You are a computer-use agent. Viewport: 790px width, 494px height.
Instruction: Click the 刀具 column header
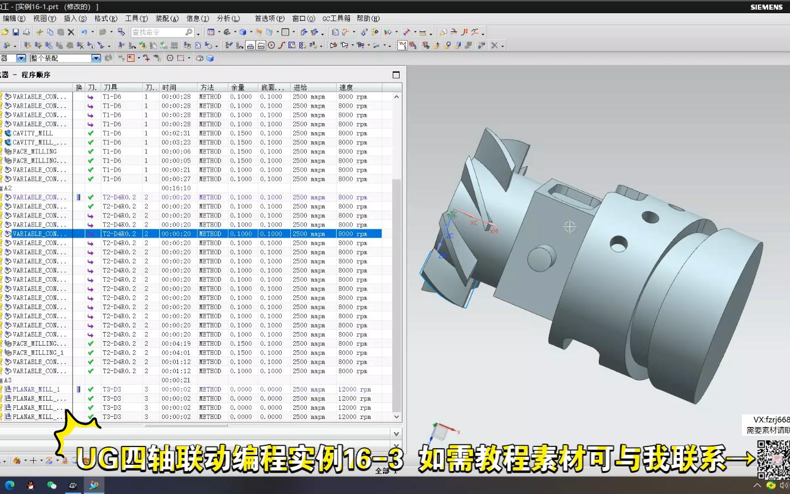[122, 87]
